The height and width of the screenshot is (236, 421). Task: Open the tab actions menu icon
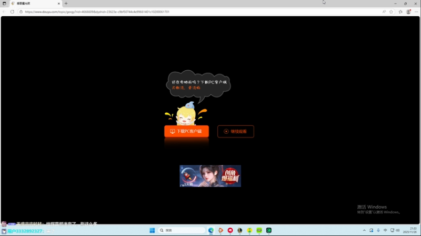point(4,4)
